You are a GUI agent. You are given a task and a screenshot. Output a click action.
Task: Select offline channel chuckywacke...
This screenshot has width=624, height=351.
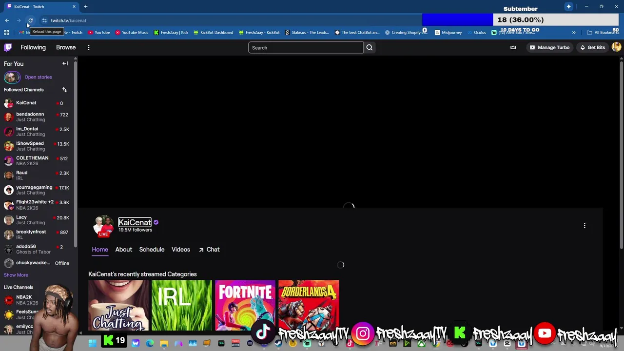point(37,263)
